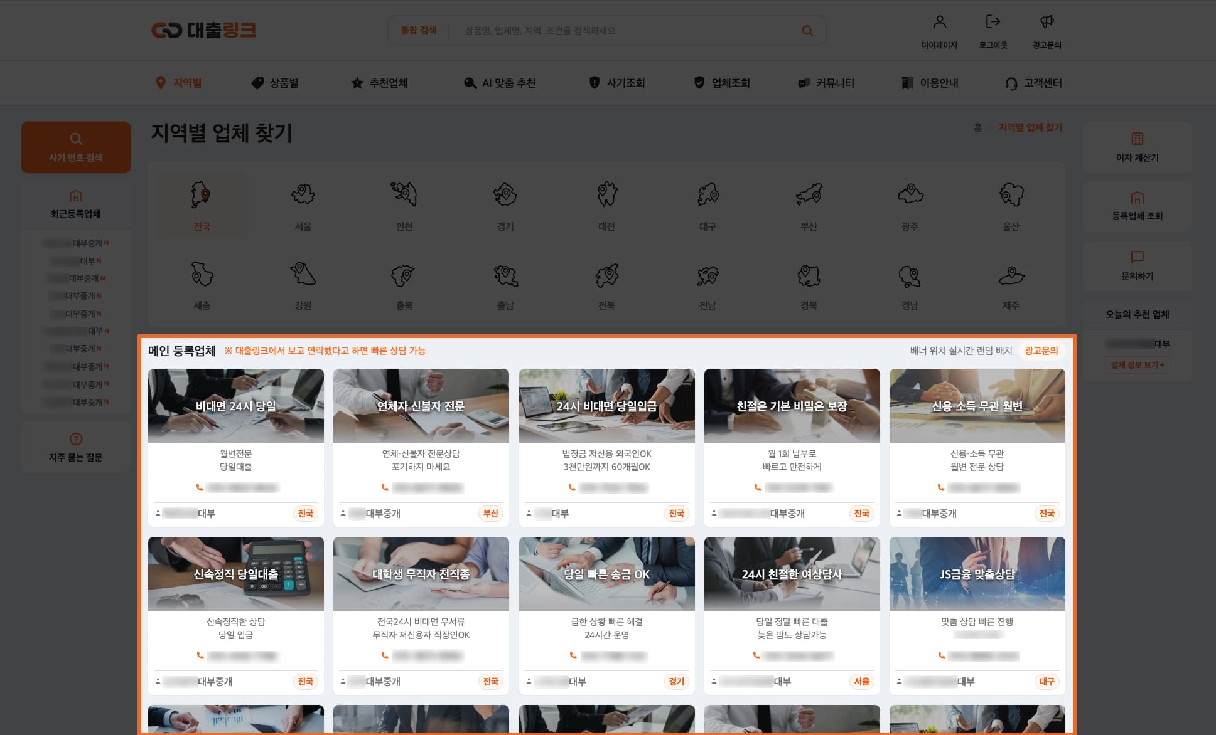Open the 당일 빠른 송금 OK banner
The width and height of the screenshot is (1216, 735).
[607, 574]
